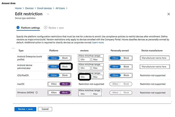The width and height of the screenshot is (175, 117).
Task: Allow macOS platform
Action: coord(54,84)
